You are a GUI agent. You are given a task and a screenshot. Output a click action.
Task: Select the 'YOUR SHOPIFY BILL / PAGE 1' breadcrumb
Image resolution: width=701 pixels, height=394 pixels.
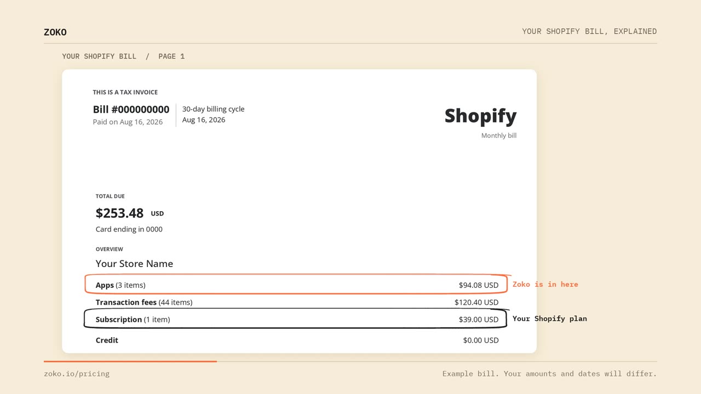[123, 56]
